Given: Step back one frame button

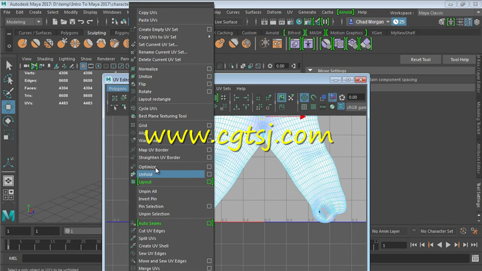Looking at the screenshot, I should [x=422, y=245].
